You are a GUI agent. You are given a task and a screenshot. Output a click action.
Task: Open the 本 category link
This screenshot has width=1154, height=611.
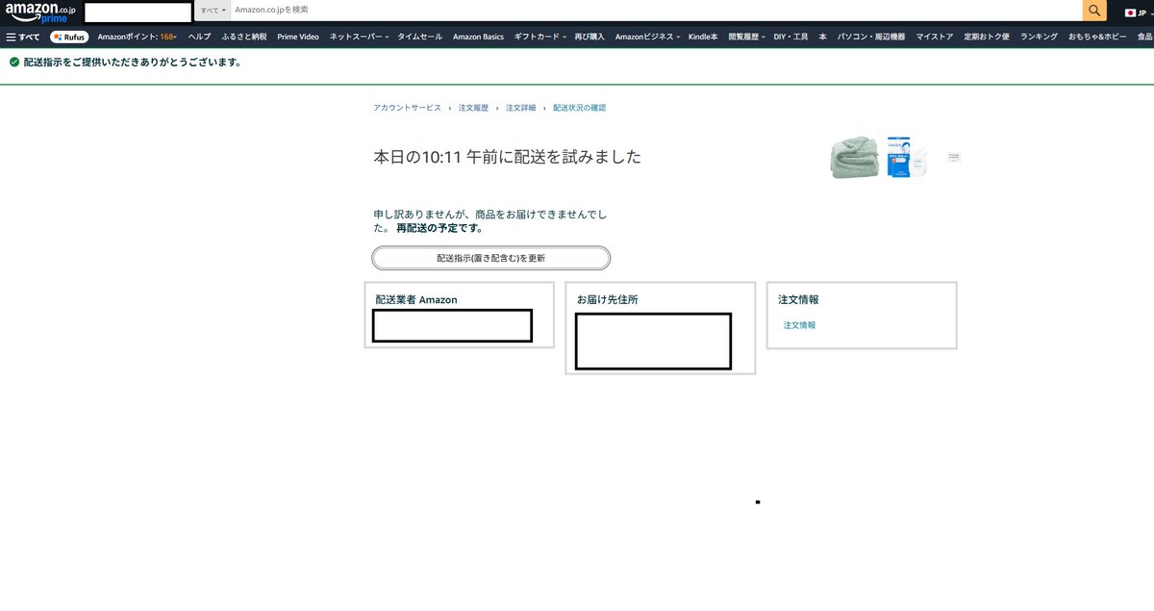click(823, 37)
